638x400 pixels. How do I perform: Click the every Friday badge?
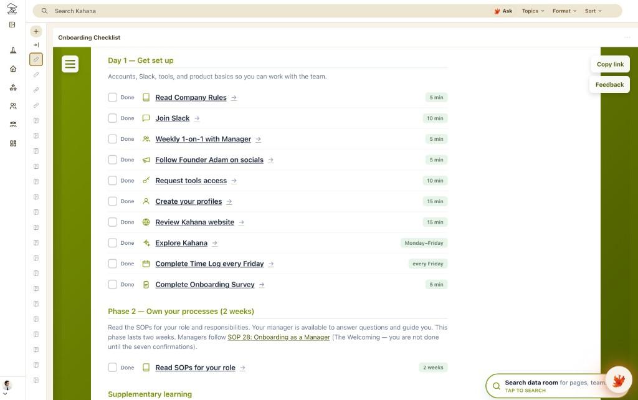427,264
